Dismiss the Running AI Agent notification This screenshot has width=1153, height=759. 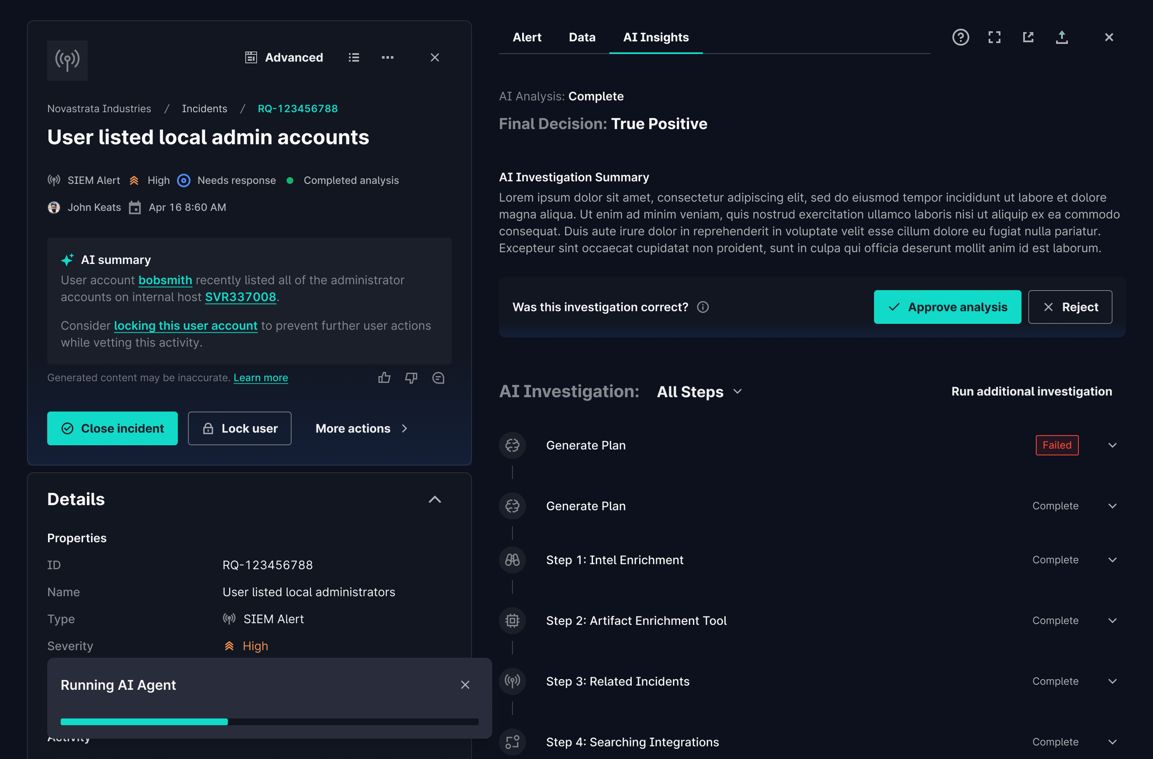coord(465,685)
